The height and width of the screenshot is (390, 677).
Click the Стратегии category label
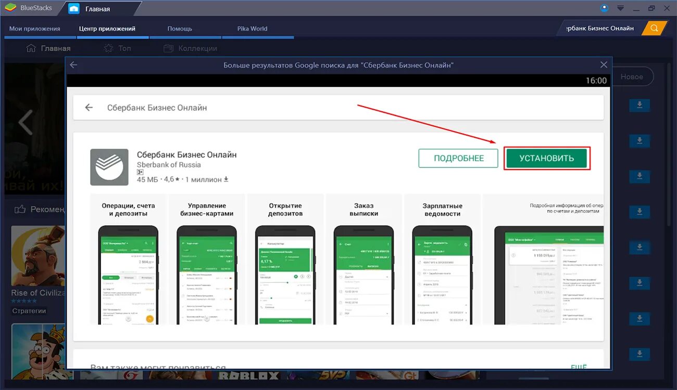point(29,311)
